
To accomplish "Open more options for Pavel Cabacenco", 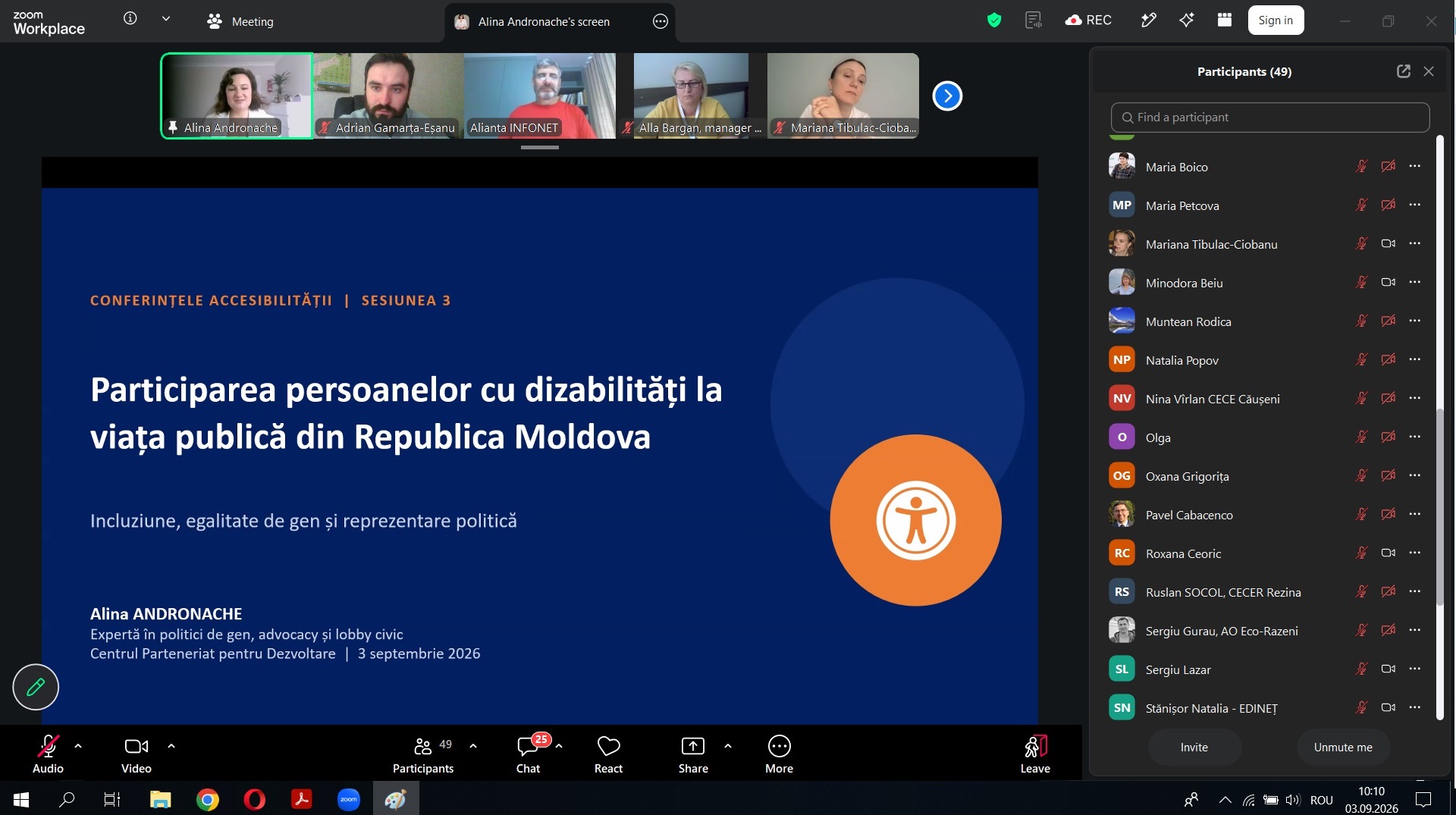I will (x=1415, y=514).
